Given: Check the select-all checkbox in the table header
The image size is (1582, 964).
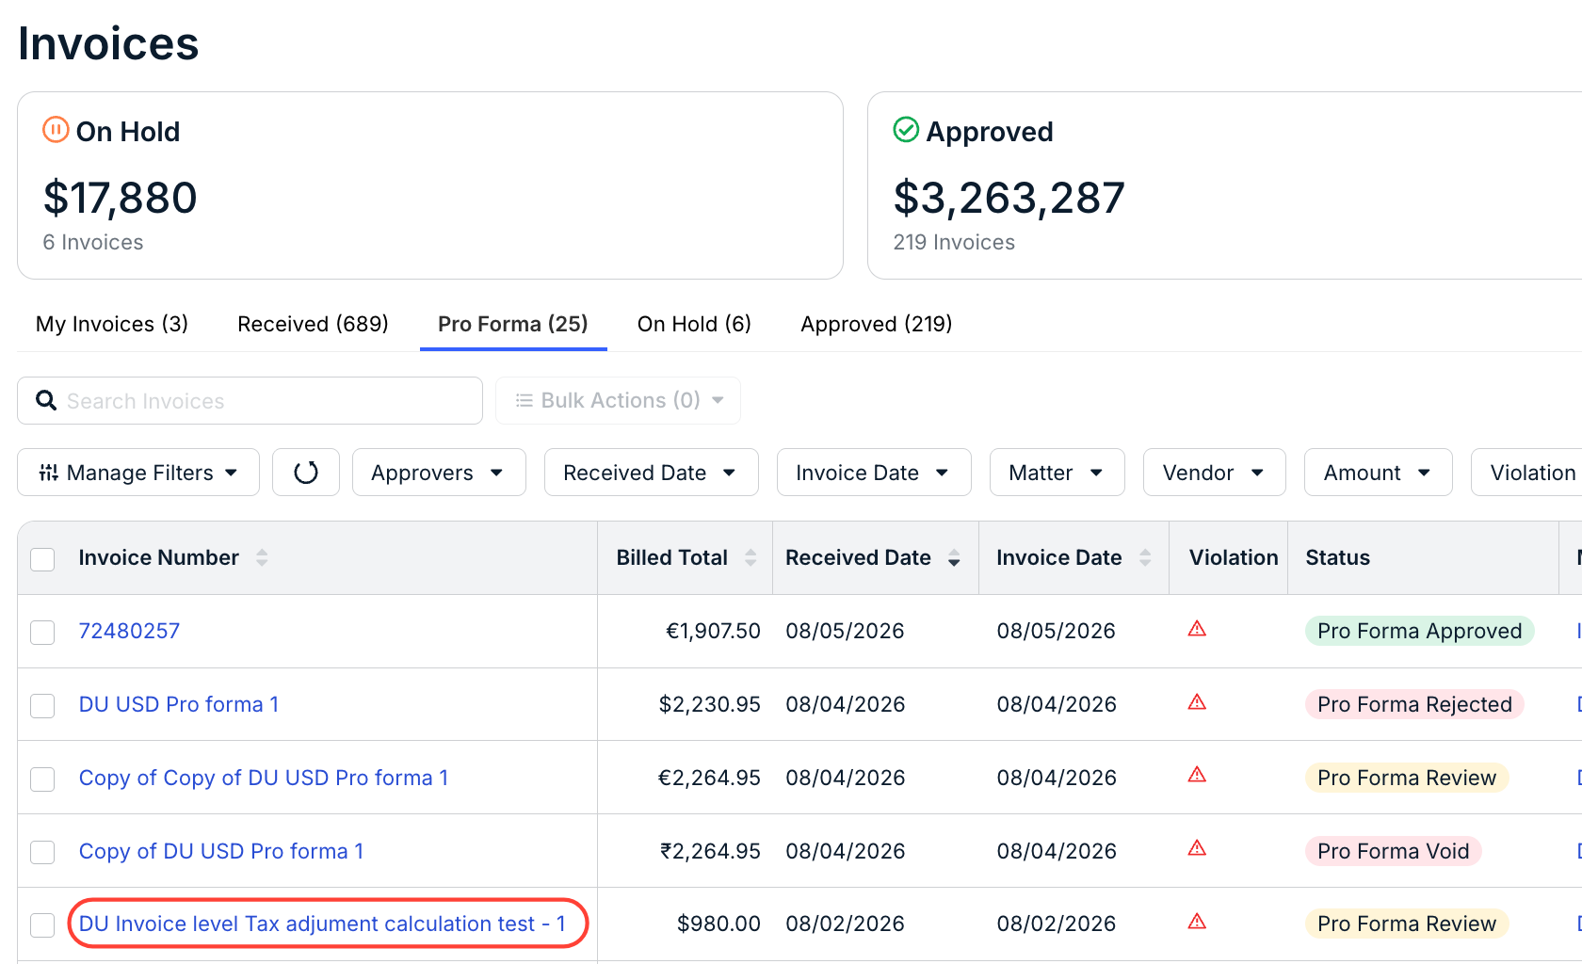Looking at the screenshot, I should [x=42, y=559].
